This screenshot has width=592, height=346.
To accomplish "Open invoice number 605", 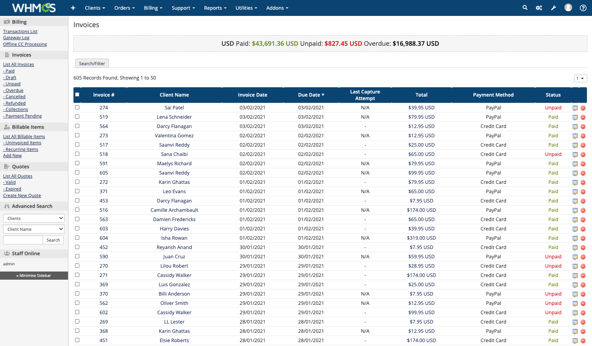I will coord(104,173).
